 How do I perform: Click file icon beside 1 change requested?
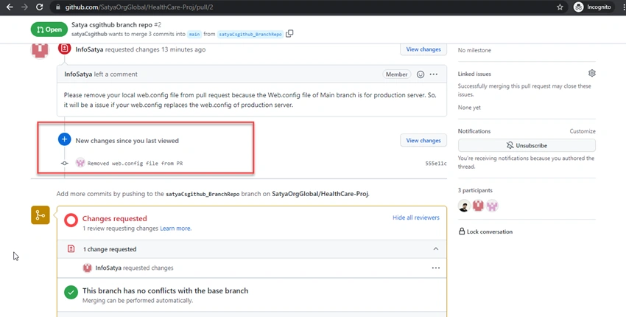pyautogui.click(x=71, y=248)
